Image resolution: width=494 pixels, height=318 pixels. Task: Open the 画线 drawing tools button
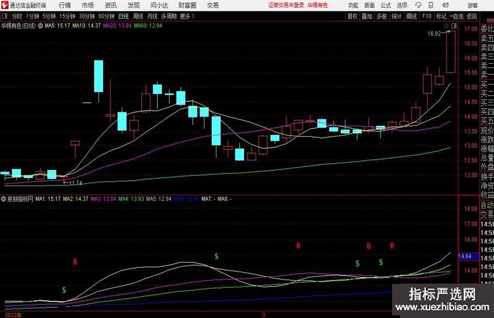point(411,16)
